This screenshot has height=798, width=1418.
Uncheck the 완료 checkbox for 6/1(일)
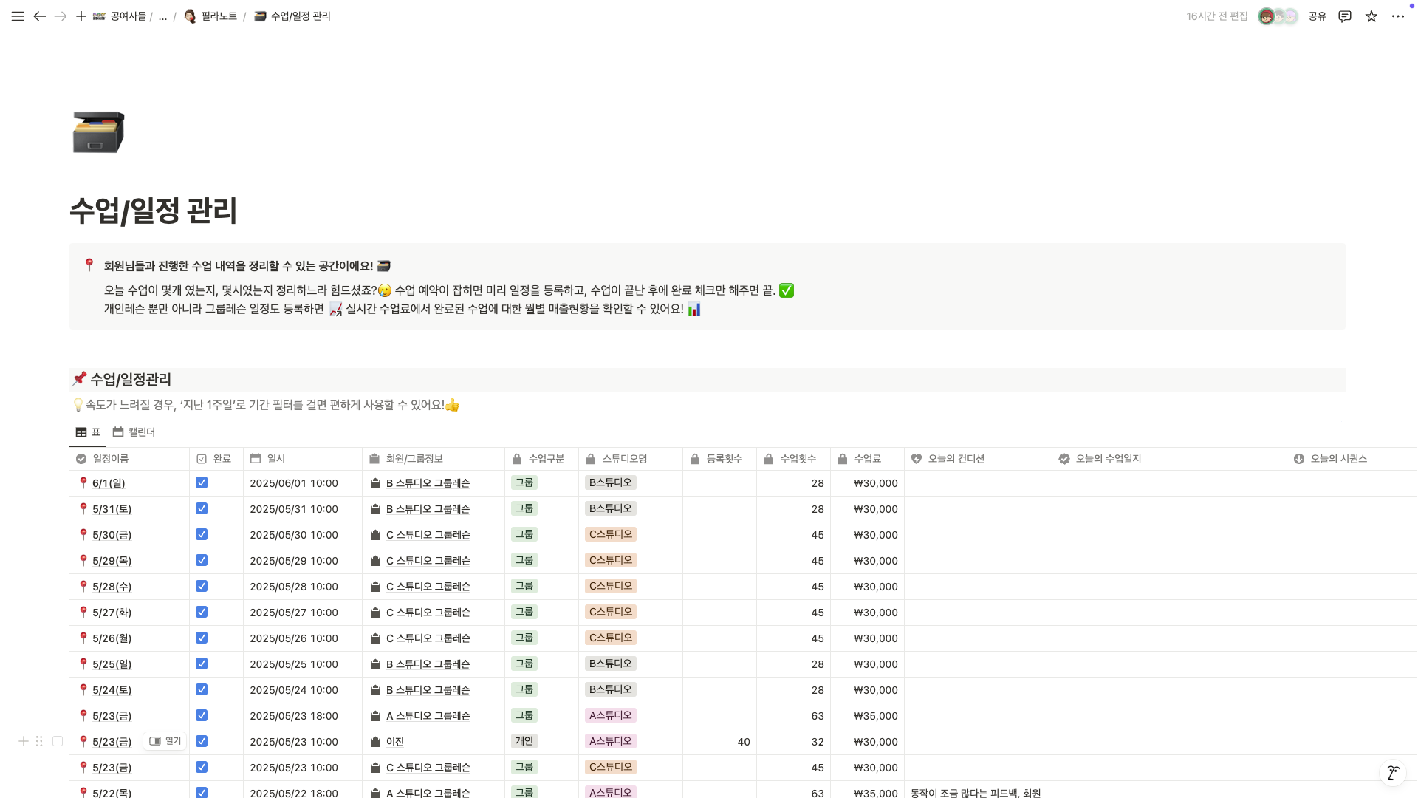click(202, 482)
